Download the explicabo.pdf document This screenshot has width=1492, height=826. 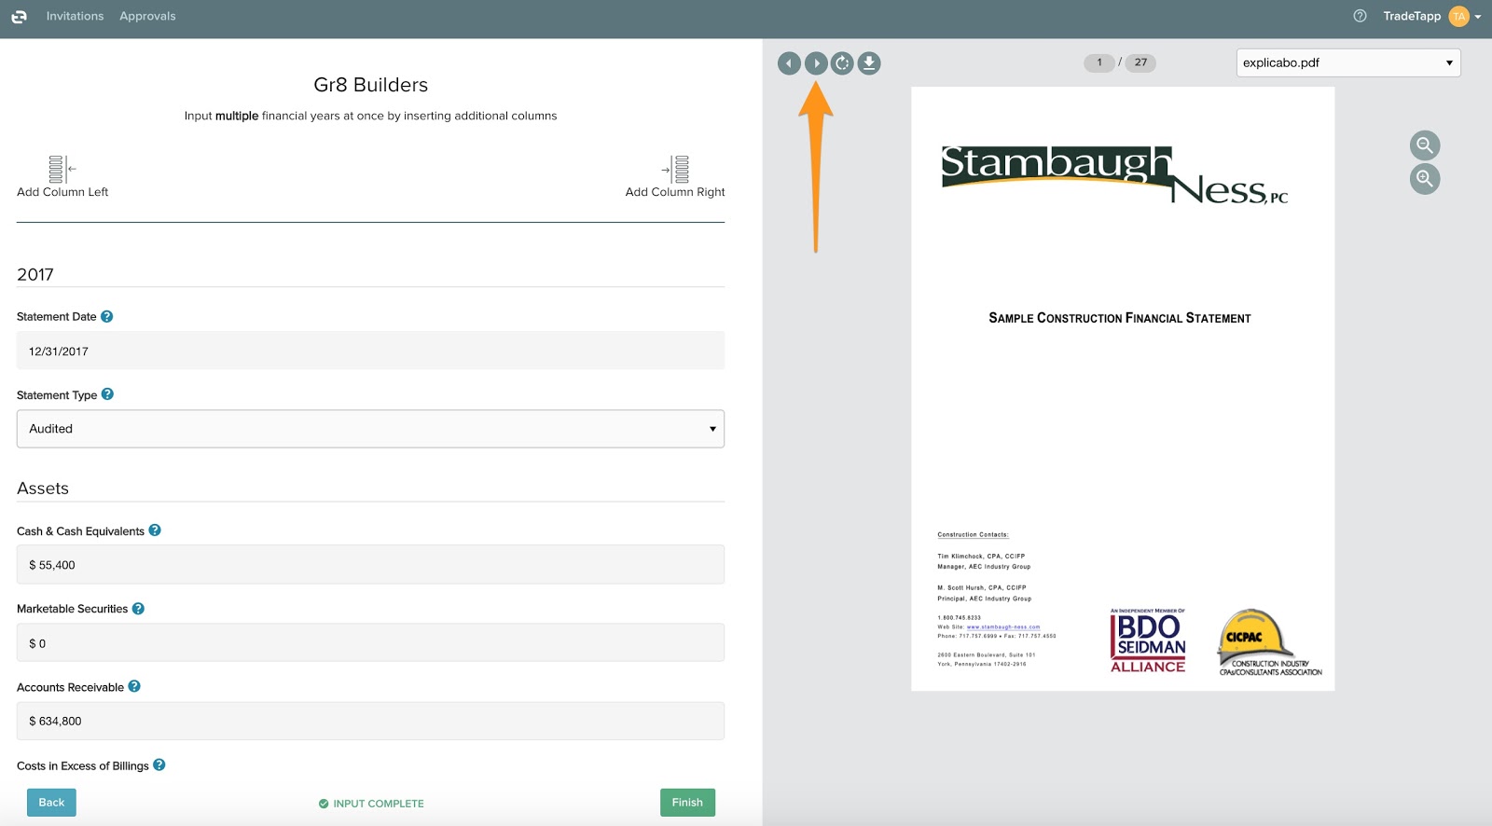point(869,63)
